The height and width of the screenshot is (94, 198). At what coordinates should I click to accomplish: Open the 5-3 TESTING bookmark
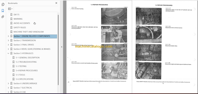coord(21,66)
